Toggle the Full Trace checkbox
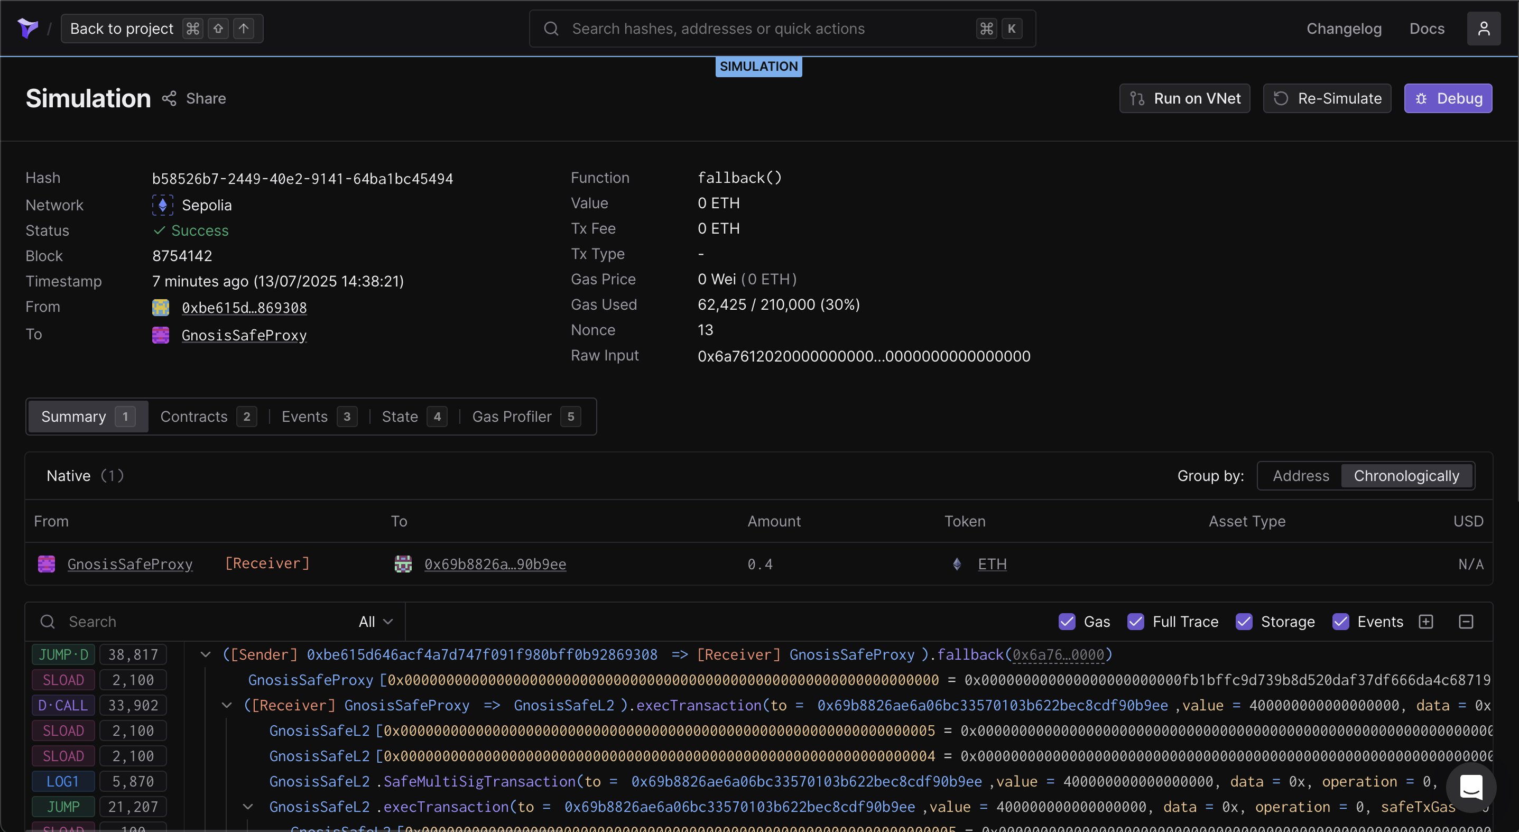 1135,622
